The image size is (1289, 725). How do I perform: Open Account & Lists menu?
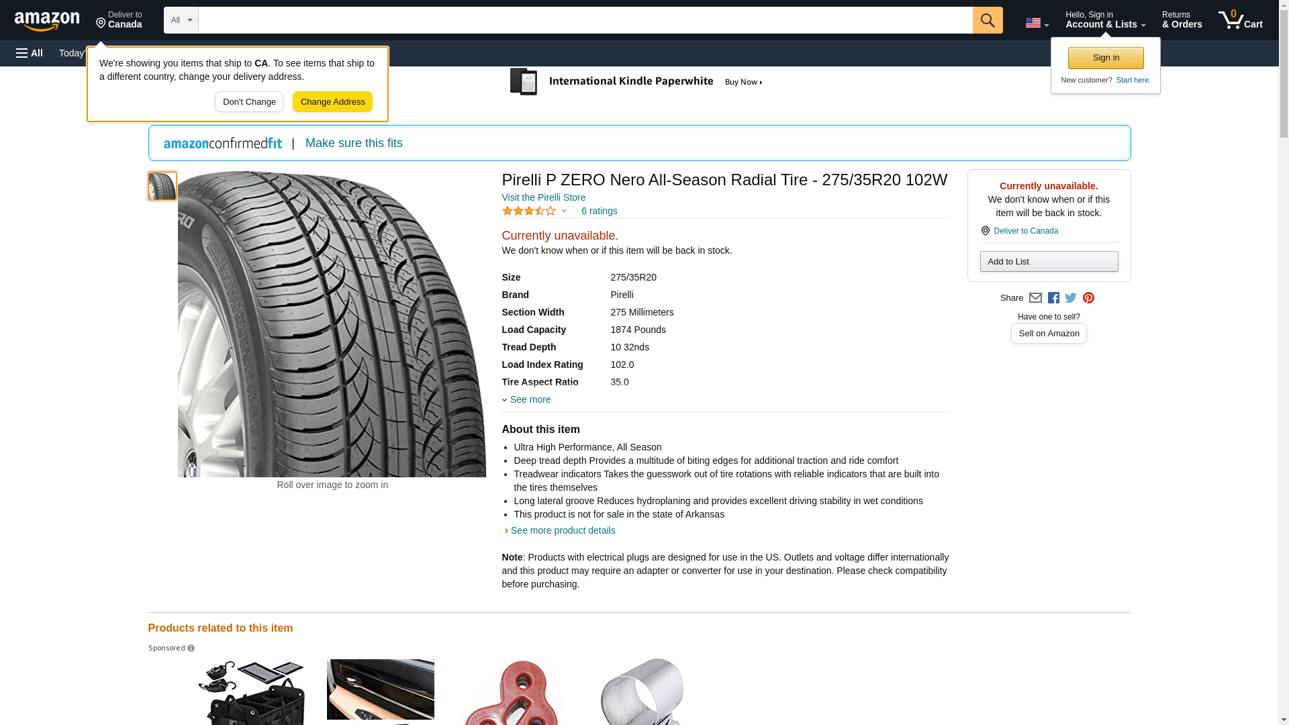click(x=1105, y=20)
